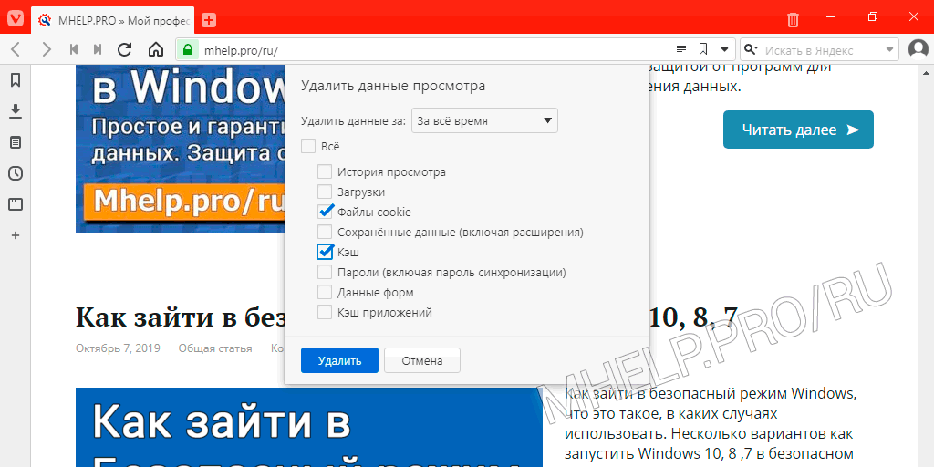Open the Notes side panel
This screenshot has width=934, height=467.
pyautogui.click(x=16, y=142)
